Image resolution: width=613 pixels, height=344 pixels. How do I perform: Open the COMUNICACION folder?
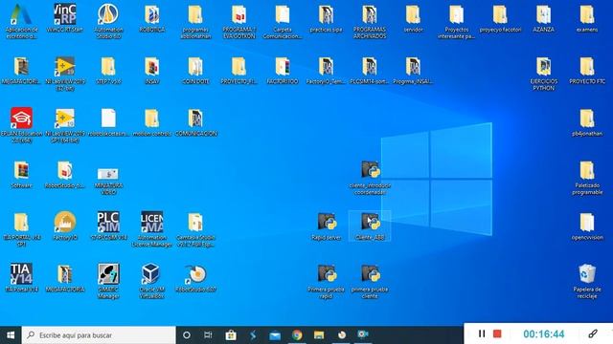click(x=195, y=123)
